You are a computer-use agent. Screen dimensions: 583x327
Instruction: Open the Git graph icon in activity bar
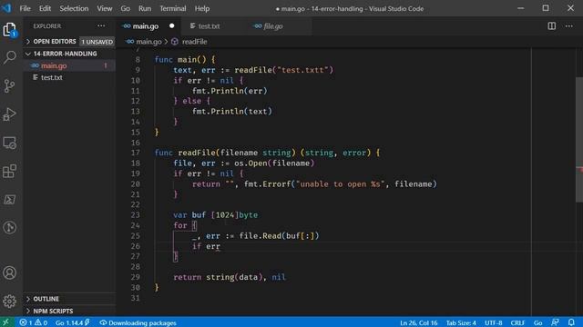pyautogui.click(x=10, y=227)
